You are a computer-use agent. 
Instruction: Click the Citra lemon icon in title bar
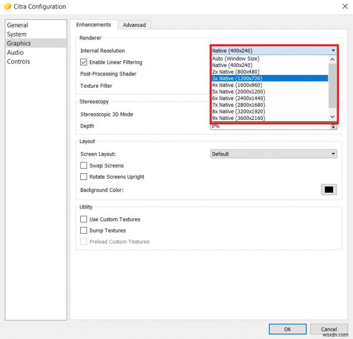[x=8, y=7]
